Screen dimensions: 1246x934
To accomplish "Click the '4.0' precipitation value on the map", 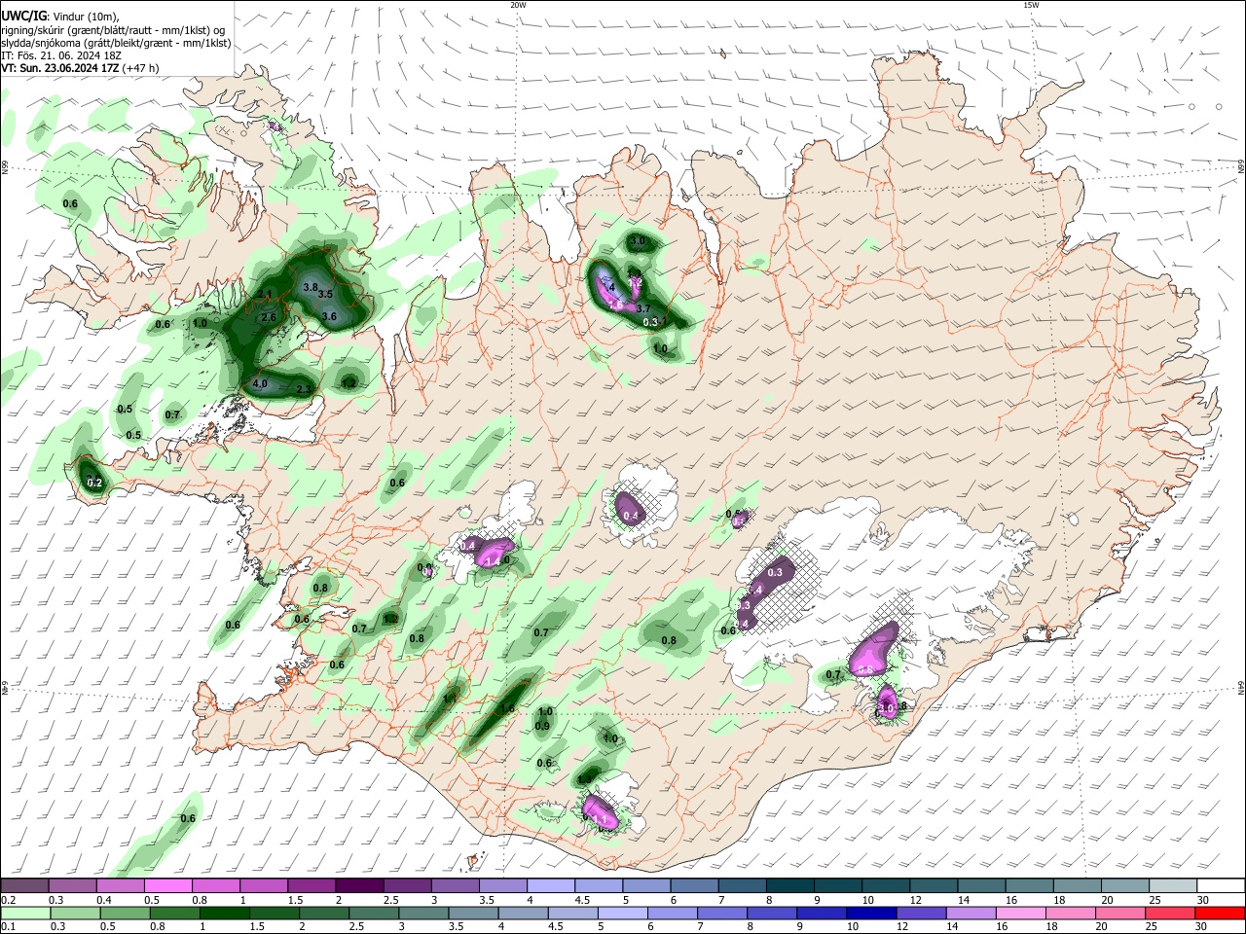I will tap(260, 383).
